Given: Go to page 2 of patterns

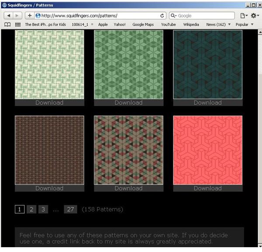Looking at the screenshot, I should tap(31, 209).
